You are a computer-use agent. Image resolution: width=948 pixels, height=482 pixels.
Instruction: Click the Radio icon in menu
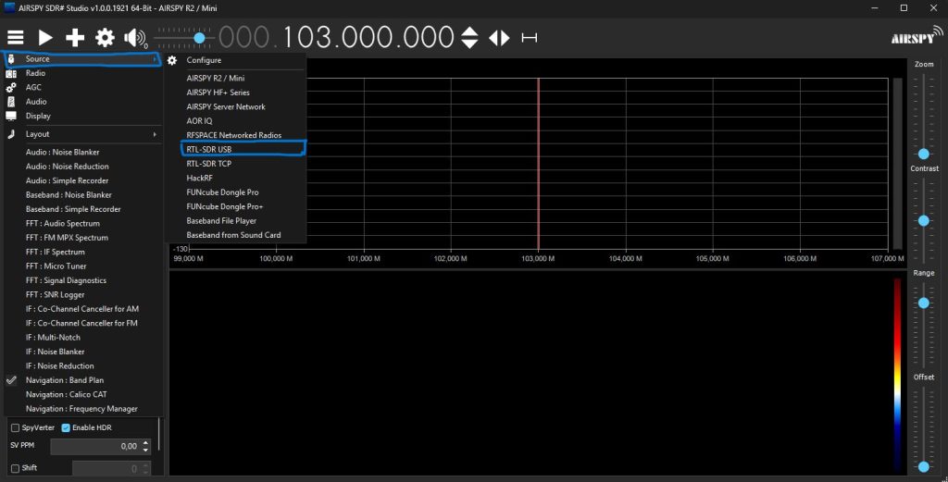11,73
